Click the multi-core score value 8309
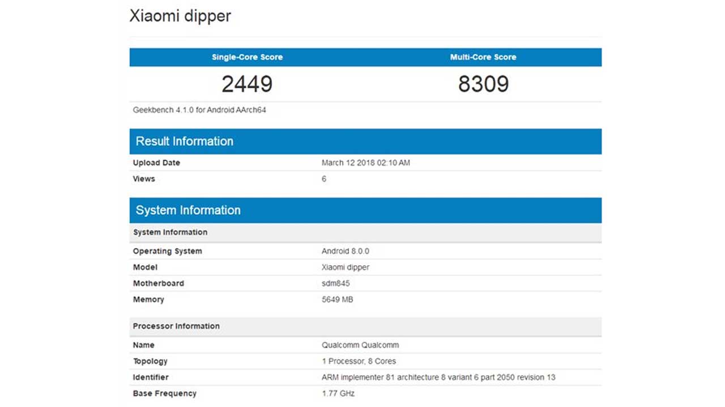725x407 pixels. (483, 84)
